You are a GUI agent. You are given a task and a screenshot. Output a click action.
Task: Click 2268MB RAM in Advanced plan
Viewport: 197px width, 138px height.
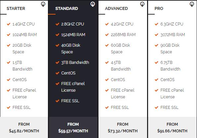(123, 35)
